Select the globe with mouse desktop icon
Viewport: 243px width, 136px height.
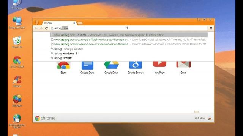tap(17, 121)
